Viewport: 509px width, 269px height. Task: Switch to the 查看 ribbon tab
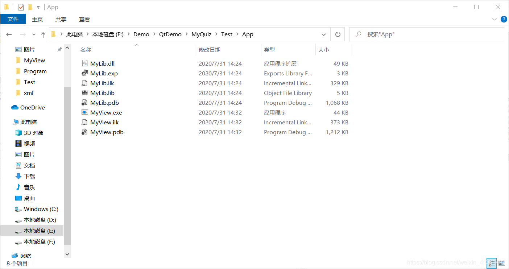pos(84,19)
